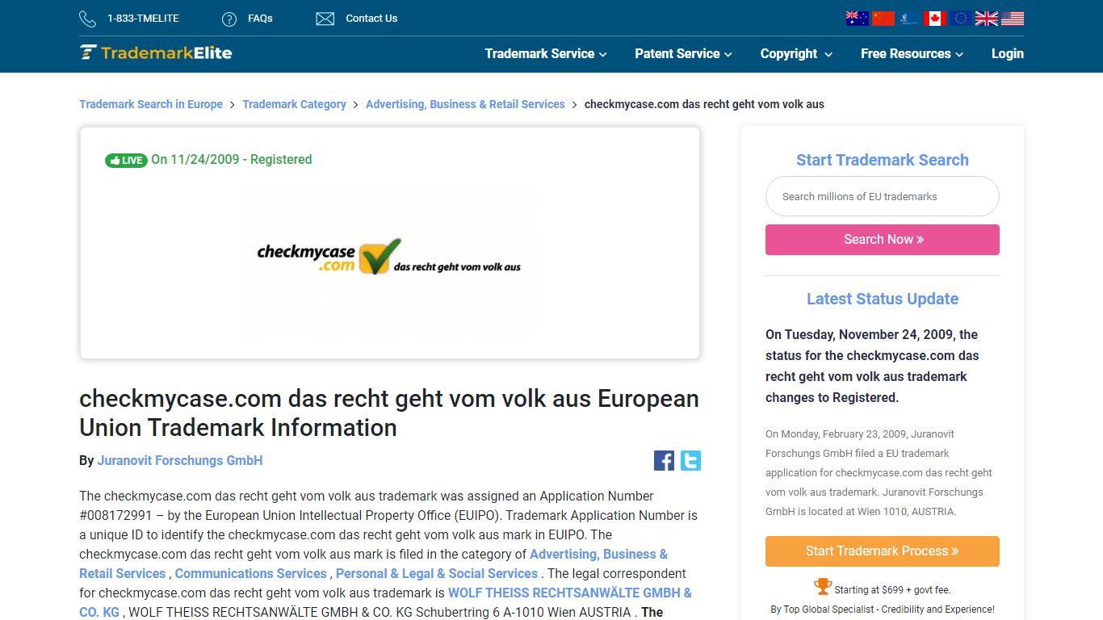
Task: Click the Contact Us envelope icon
Action: pos(325,19)
